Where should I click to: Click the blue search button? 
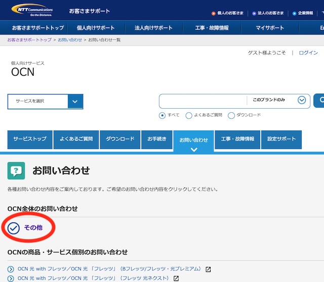tap(319, 101)
